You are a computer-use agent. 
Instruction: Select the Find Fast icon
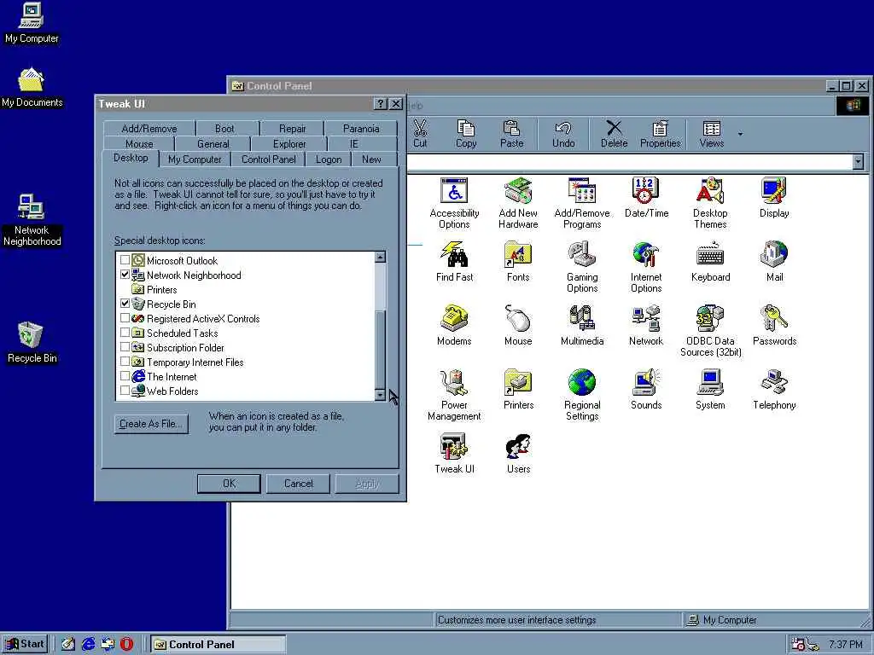pos(454,262)
